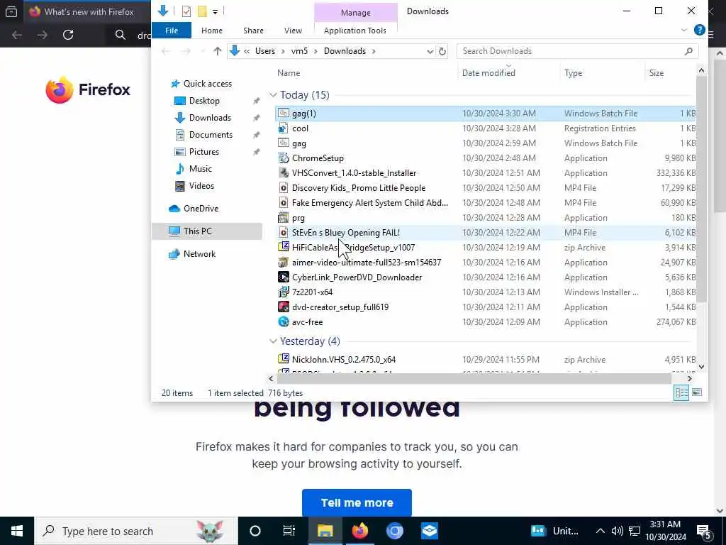
Task: Sort by Size column header
Action: pos(656,73)
